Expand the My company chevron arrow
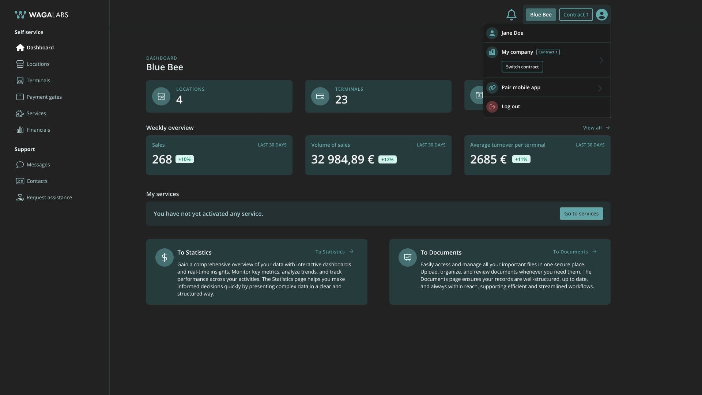Screen dimensions: 702x395 pos(601,60)
